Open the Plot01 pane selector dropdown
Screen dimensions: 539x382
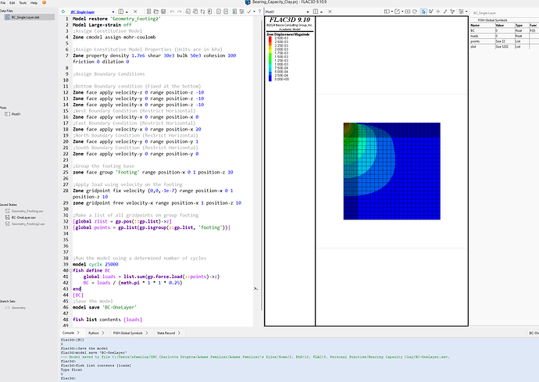click(308, 12)
